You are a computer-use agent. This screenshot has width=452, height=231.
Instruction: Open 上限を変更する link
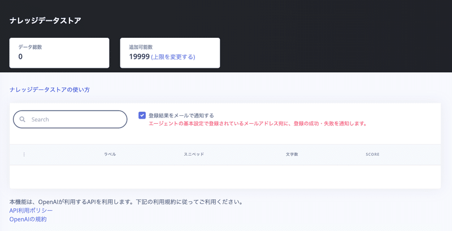tap(173, 56)
